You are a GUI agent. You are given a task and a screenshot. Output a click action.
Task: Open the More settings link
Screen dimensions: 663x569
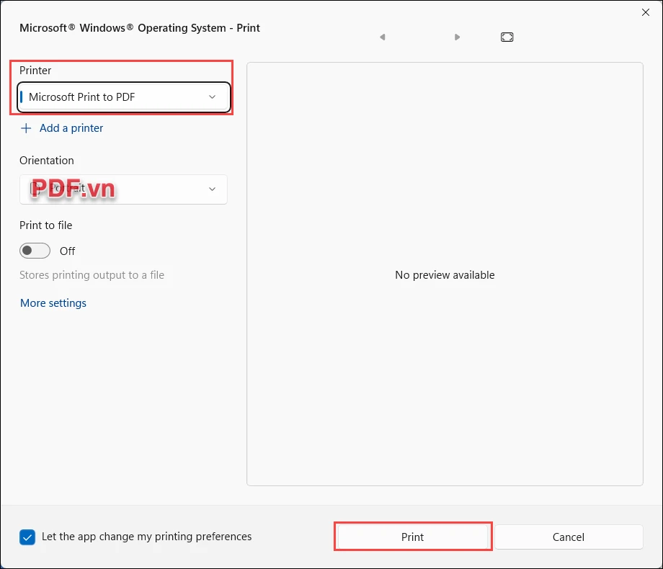53,303
